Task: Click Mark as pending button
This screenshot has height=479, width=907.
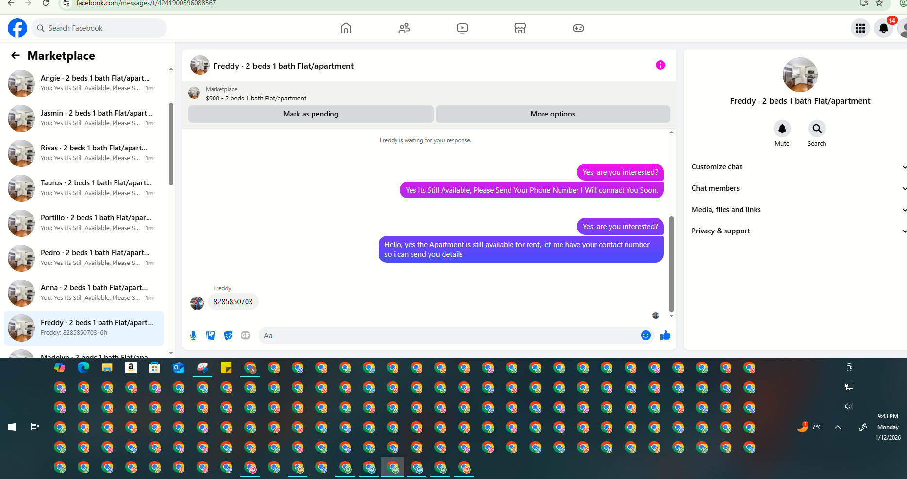Action: (311, 114)
